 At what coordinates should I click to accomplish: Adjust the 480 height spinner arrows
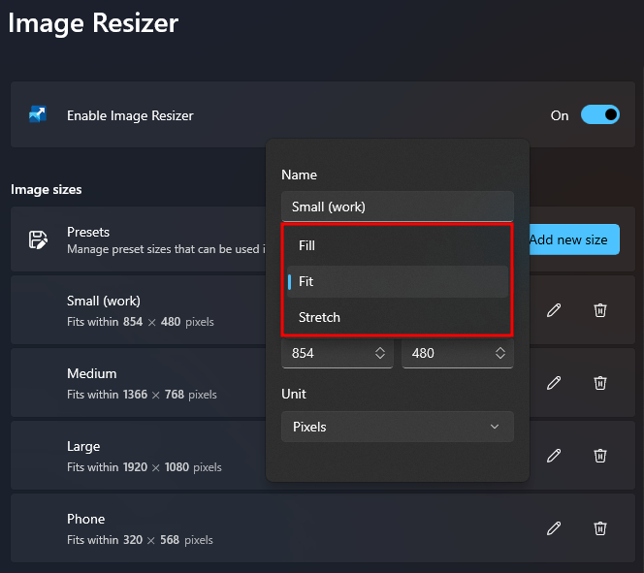pyautogui.click(x=500, y=354)
